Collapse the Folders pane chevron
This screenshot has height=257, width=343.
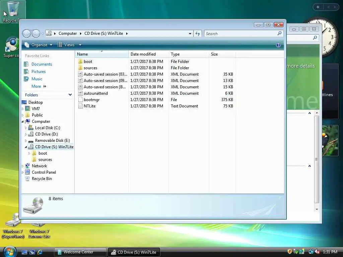pyautogui.click(x=70, y=95)
